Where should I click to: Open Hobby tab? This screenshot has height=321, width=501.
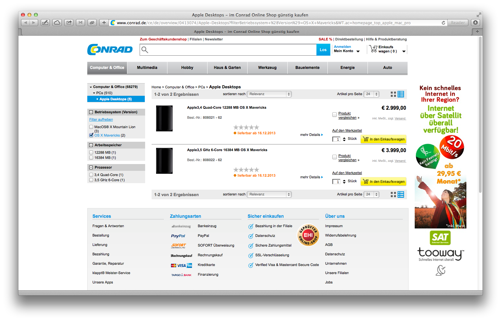187,68
